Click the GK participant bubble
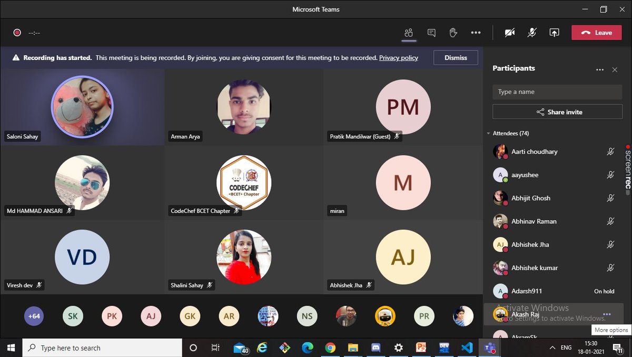Image resolution: width=632 pixels, height=357 pixels. [x=190, y=316]
